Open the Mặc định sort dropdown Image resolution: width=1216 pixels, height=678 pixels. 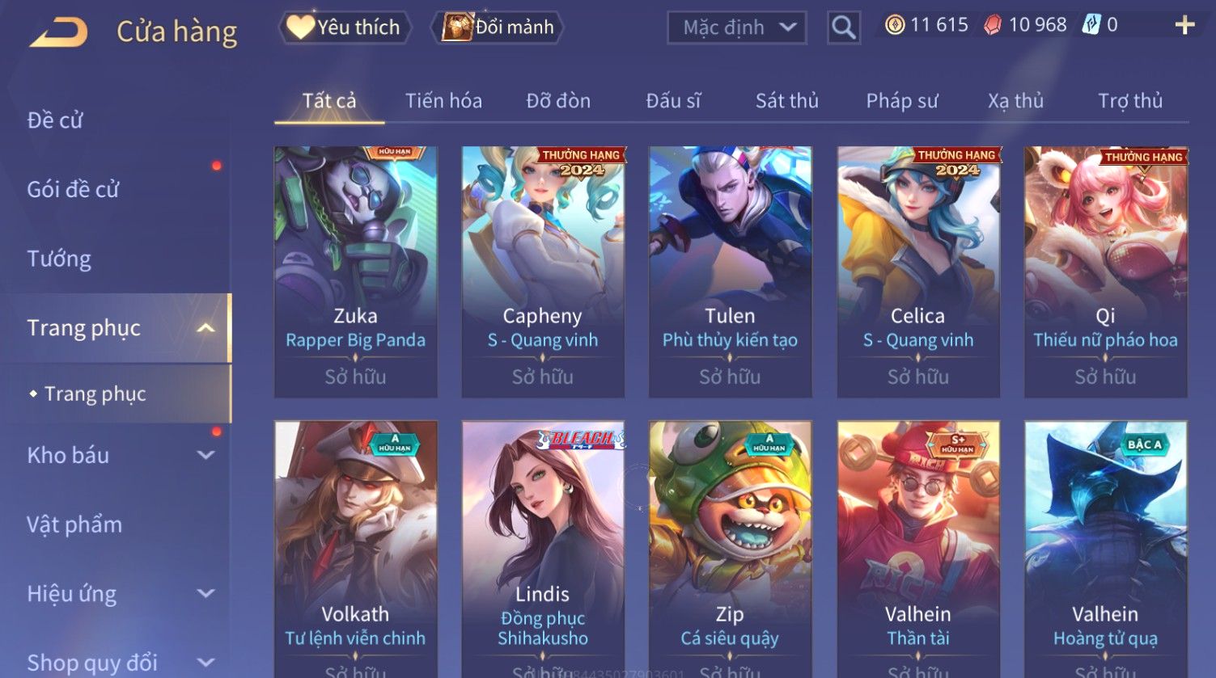736,27
